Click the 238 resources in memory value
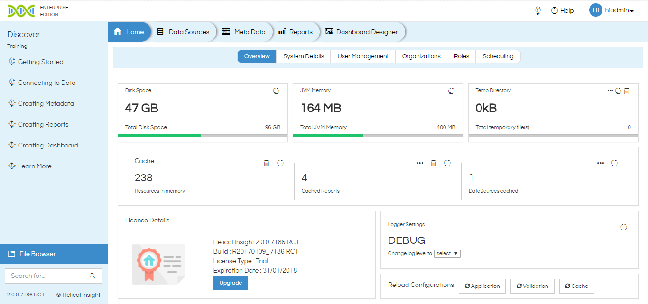This screenshot has height=304, width=648. pos(144,178)
